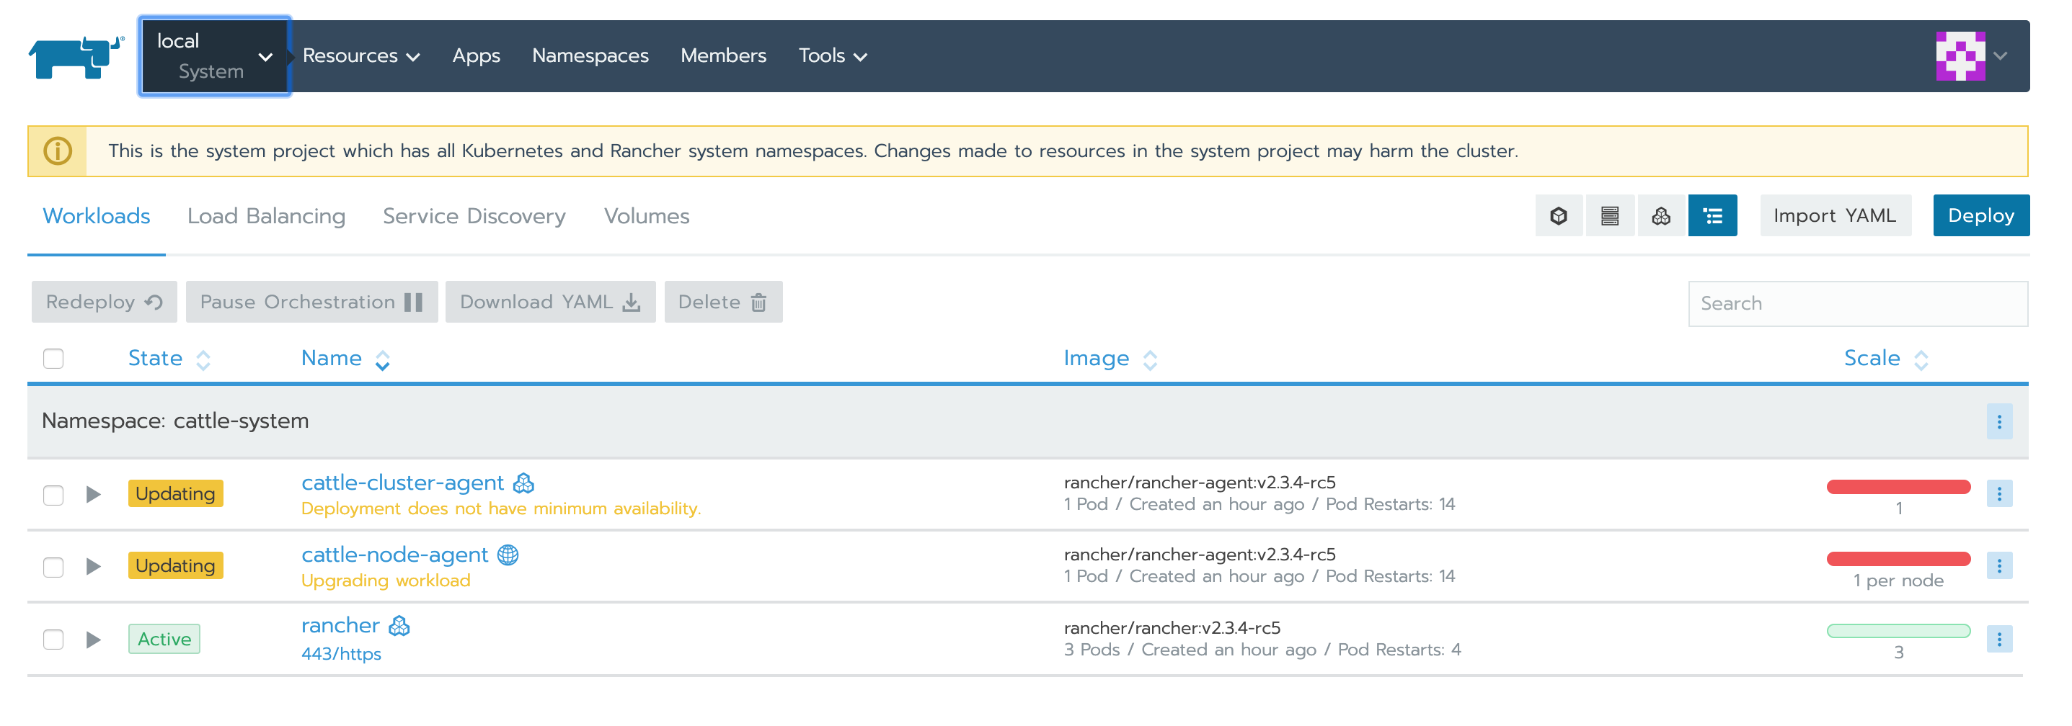Open the Resources dropdown menu
Image resolution: width=2072 pixels, height=726 pixels.
pyautogui.click(x=361, y=56)
